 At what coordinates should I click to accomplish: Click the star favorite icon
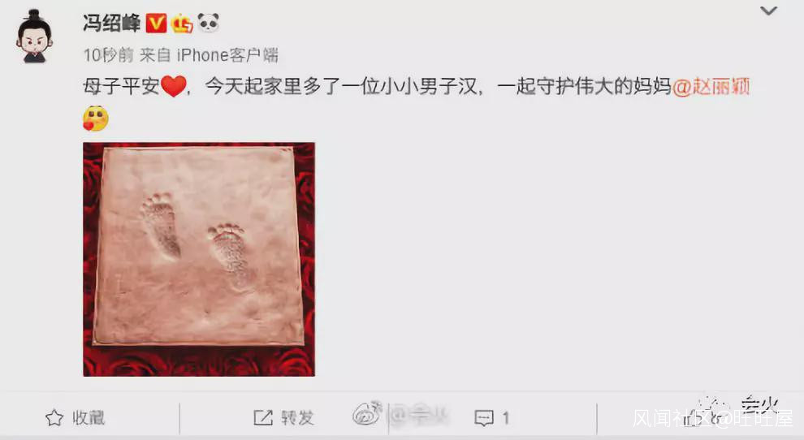[54, 418]
